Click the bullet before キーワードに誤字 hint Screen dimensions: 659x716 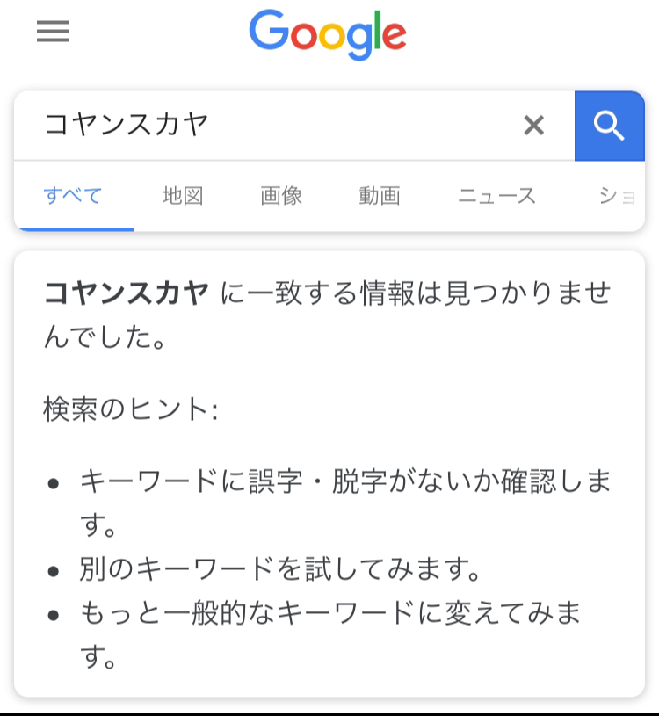click(x=54, y=483)
